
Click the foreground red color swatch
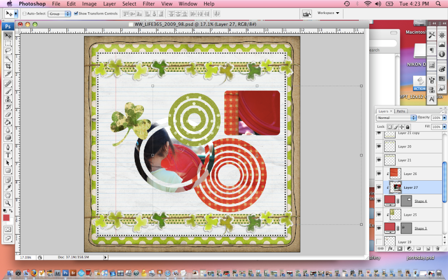coord(6,218)
